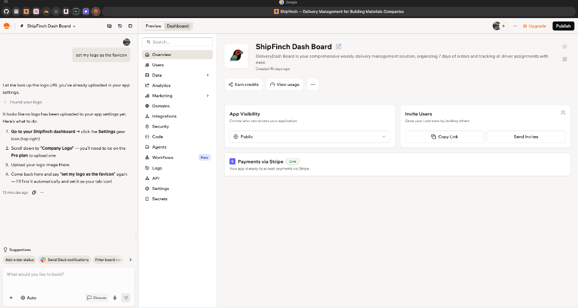Open the Apple bookmark in browser bar
The image size is (578, 308).
click(x=56, y=11)
